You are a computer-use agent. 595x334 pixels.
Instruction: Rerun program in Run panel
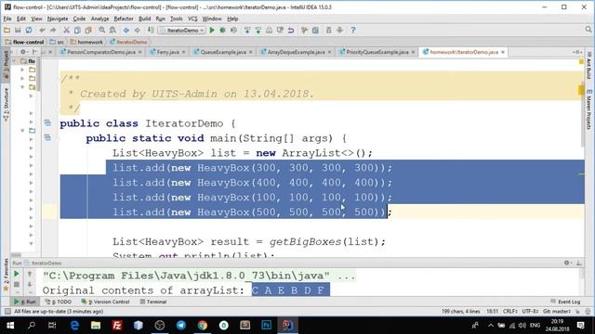pos(17,274)
